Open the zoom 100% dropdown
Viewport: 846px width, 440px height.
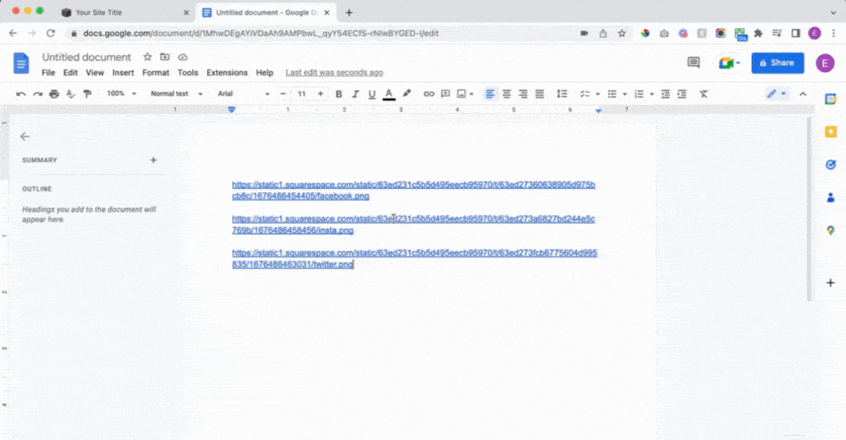121,94
